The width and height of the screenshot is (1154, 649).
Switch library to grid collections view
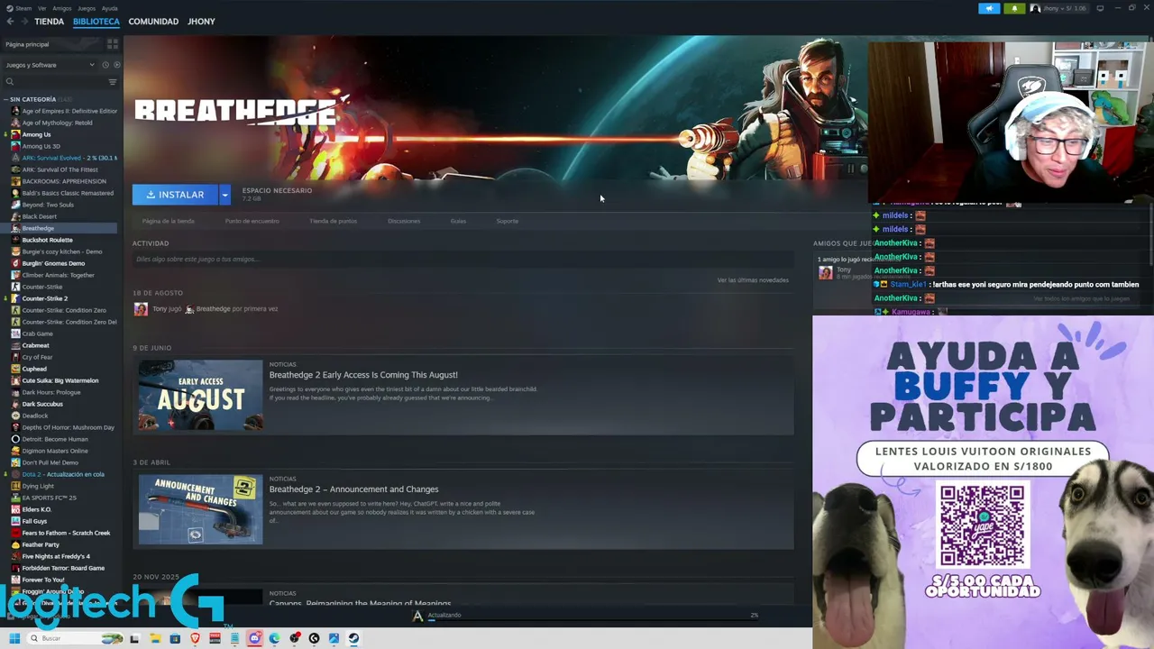(x=113, y=43)
